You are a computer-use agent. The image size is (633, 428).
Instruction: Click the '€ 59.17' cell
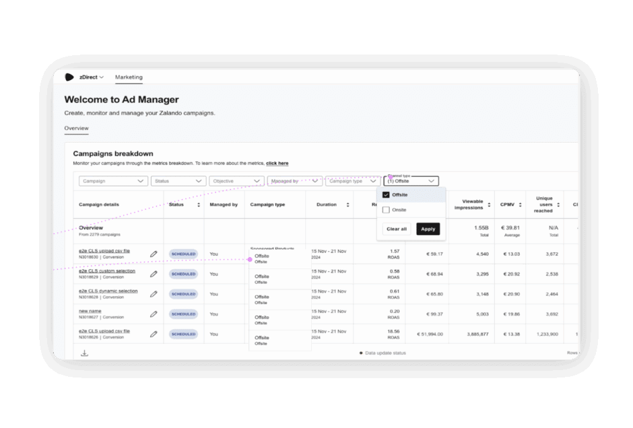(x=434, y=254)
